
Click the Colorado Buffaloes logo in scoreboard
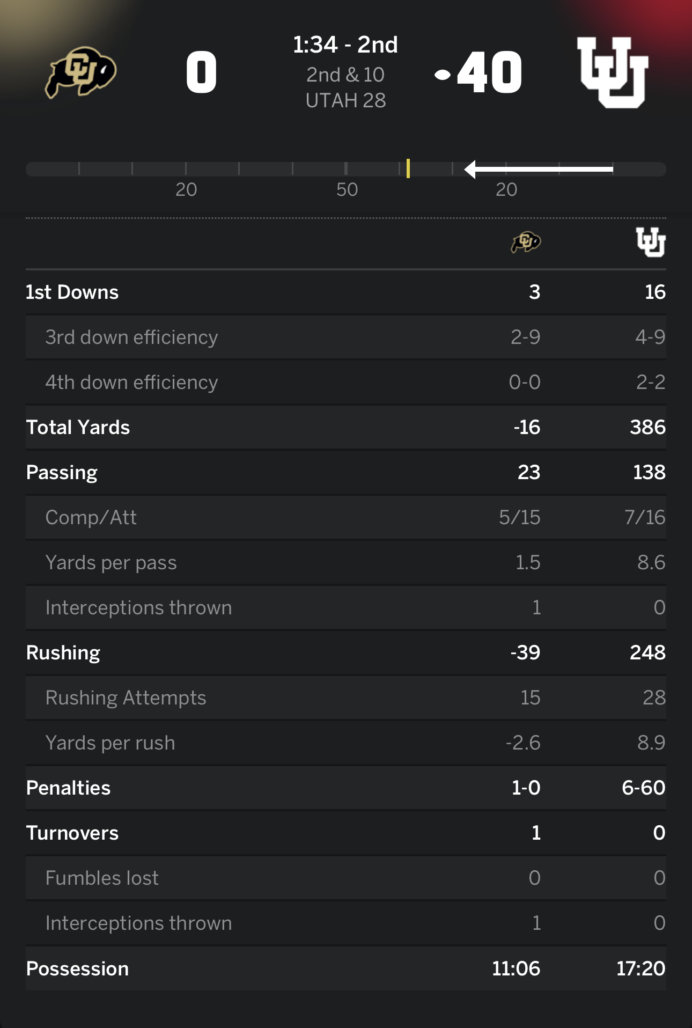(x=81, y=72)
